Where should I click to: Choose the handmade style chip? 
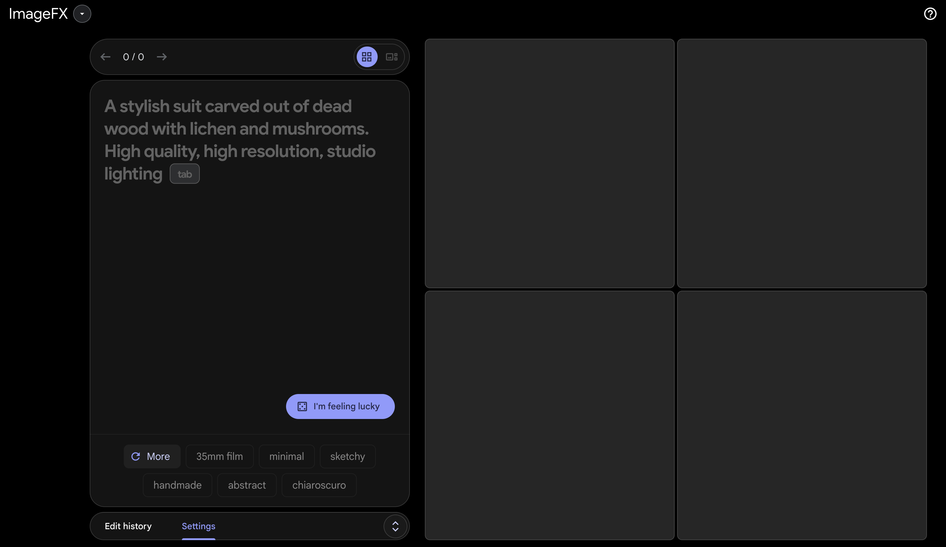[177, 485]
